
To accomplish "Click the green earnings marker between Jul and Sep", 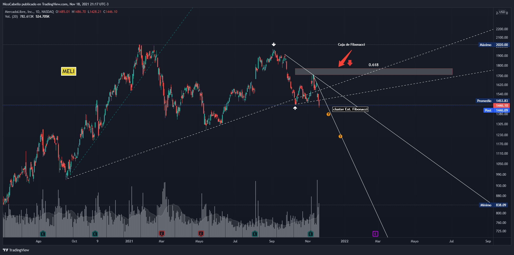I will pyautogui.click(x=254, y=233).
